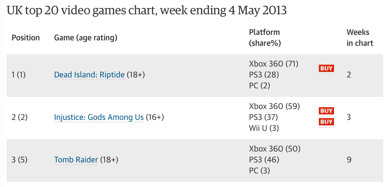
Task: Select position cell 1 (1)
Action: click(19, 75)
